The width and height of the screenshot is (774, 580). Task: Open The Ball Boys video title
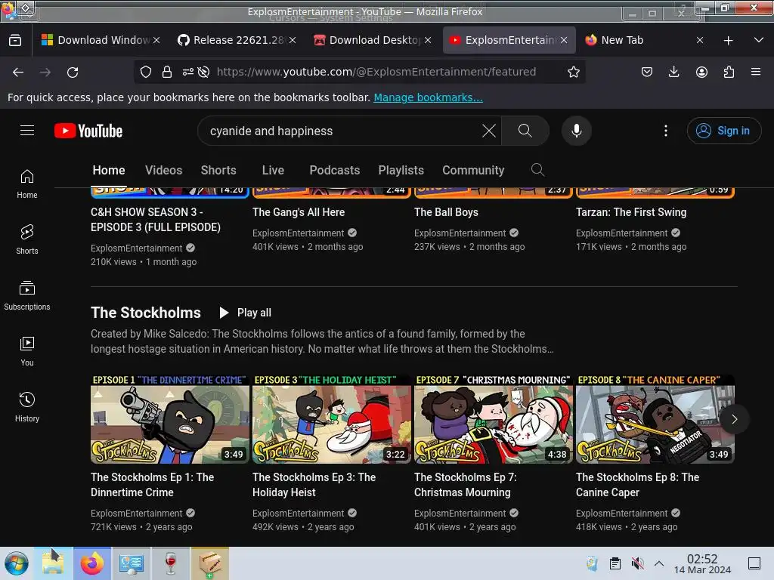(446, 212)
